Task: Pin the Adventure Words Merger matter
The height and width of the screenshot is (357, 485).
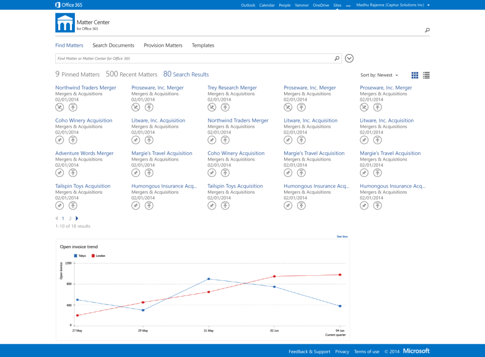Action: 59,173
